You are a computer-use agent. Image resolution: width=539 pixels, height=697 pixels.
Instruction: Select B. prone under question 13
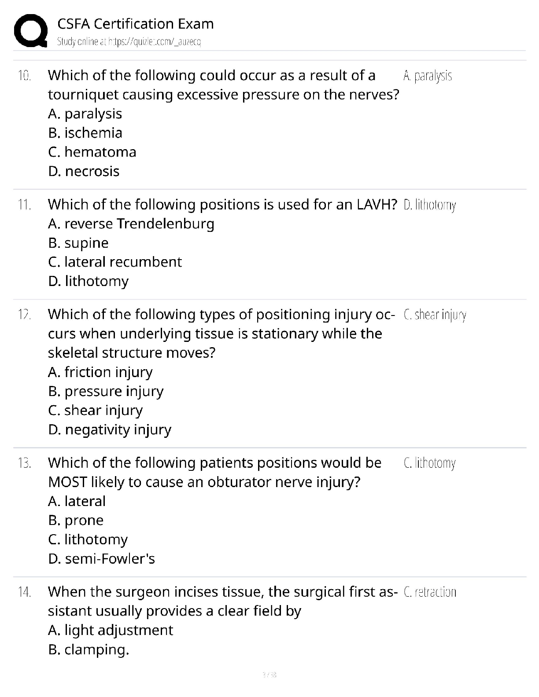tap(76, 521)
